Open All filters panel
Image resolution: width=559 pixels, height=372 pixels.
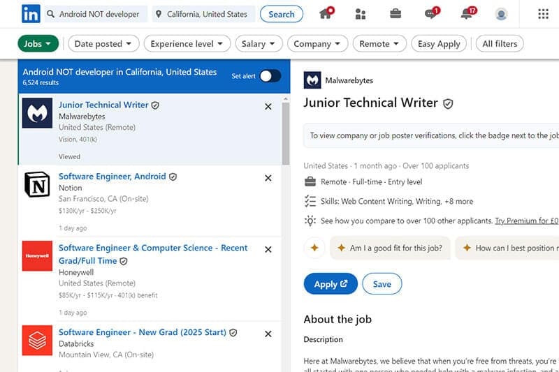point(500,44)
